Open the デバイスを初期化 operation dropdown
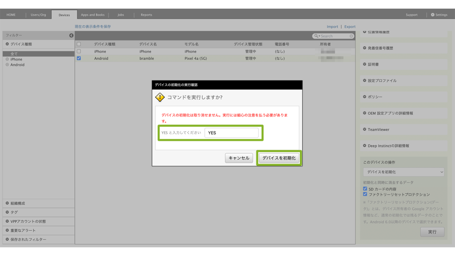 [x=403, y=172]
